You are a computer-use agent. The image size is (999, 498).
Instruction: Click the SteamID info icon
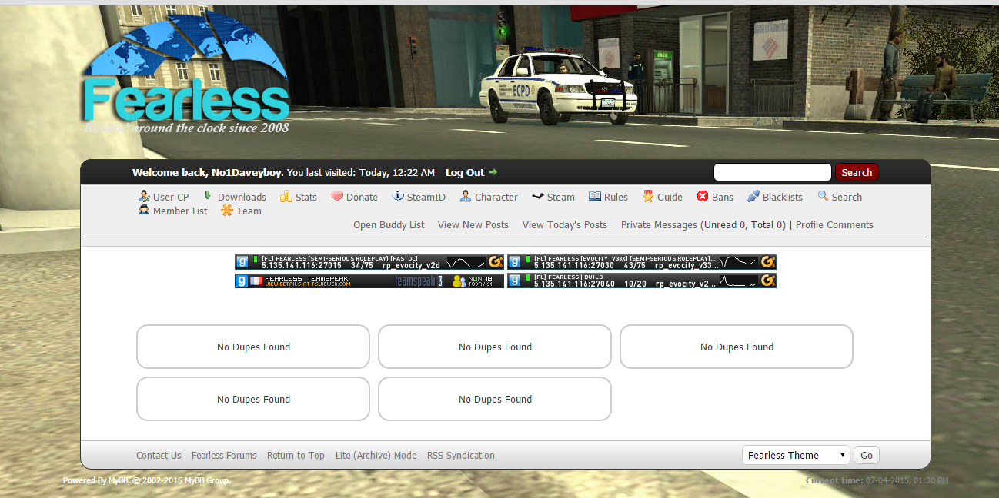tap(398, 196)
